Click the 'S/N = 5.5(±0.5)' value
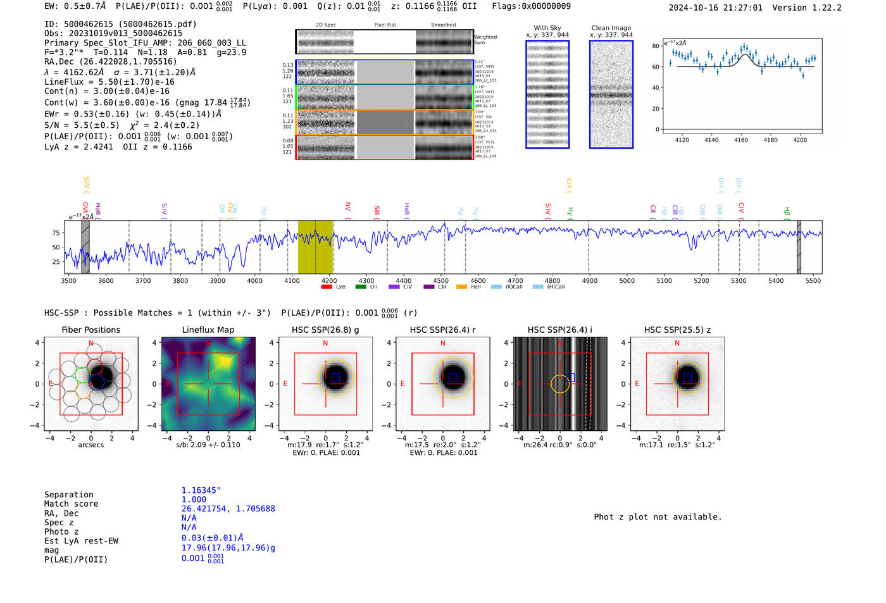 point(82,125)
